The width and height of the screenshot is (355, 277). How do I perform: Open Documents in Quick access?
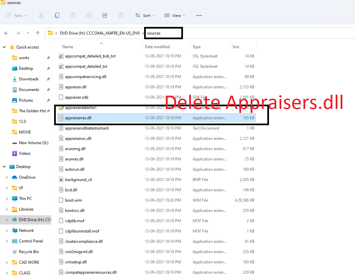[x=29, y=90]
